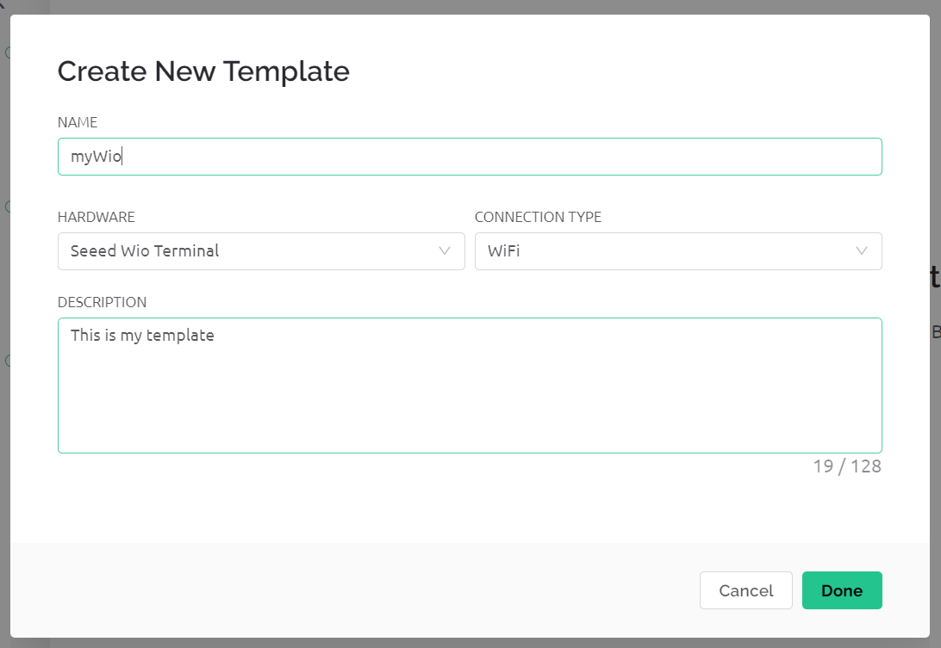The width and height of the screenshot is (941, 648).
Task: Click the 'myWio' text in name field
Action: point(96,157)
